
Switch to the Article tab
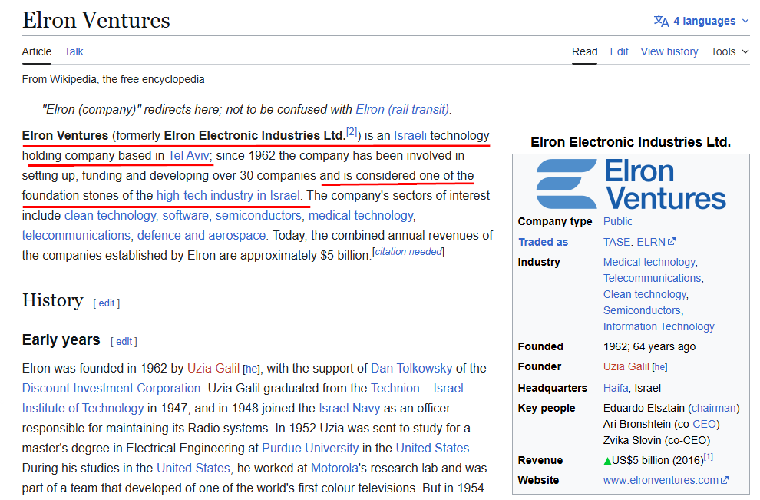pos(36,51)
